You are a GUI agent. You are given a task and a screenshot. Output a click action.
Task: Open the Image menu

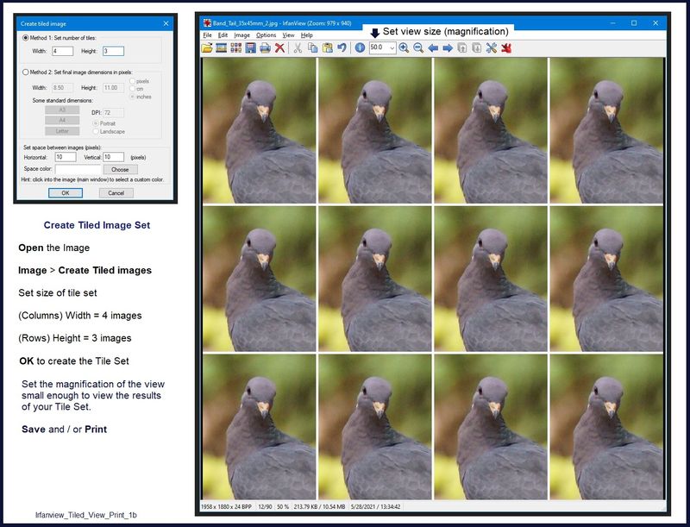click(241, 35)
